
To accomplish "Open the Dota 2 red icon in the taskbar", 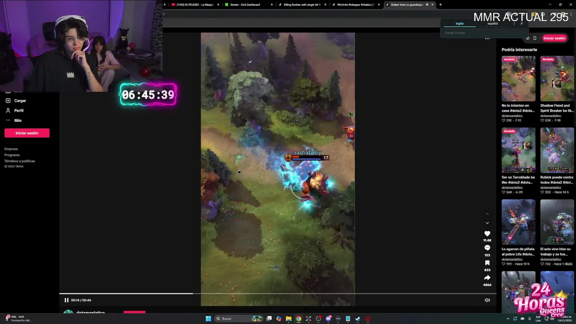I will (368, 319).
